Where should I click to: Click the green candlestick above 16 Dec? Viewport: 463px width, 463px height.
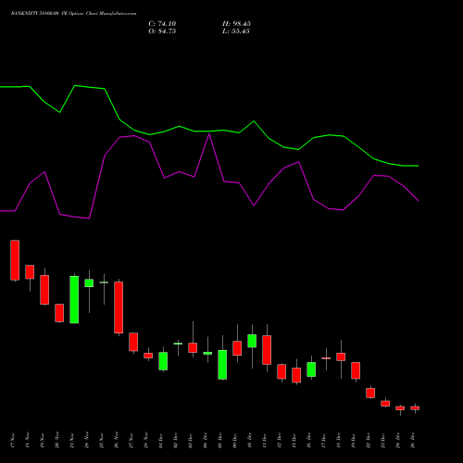311,369
